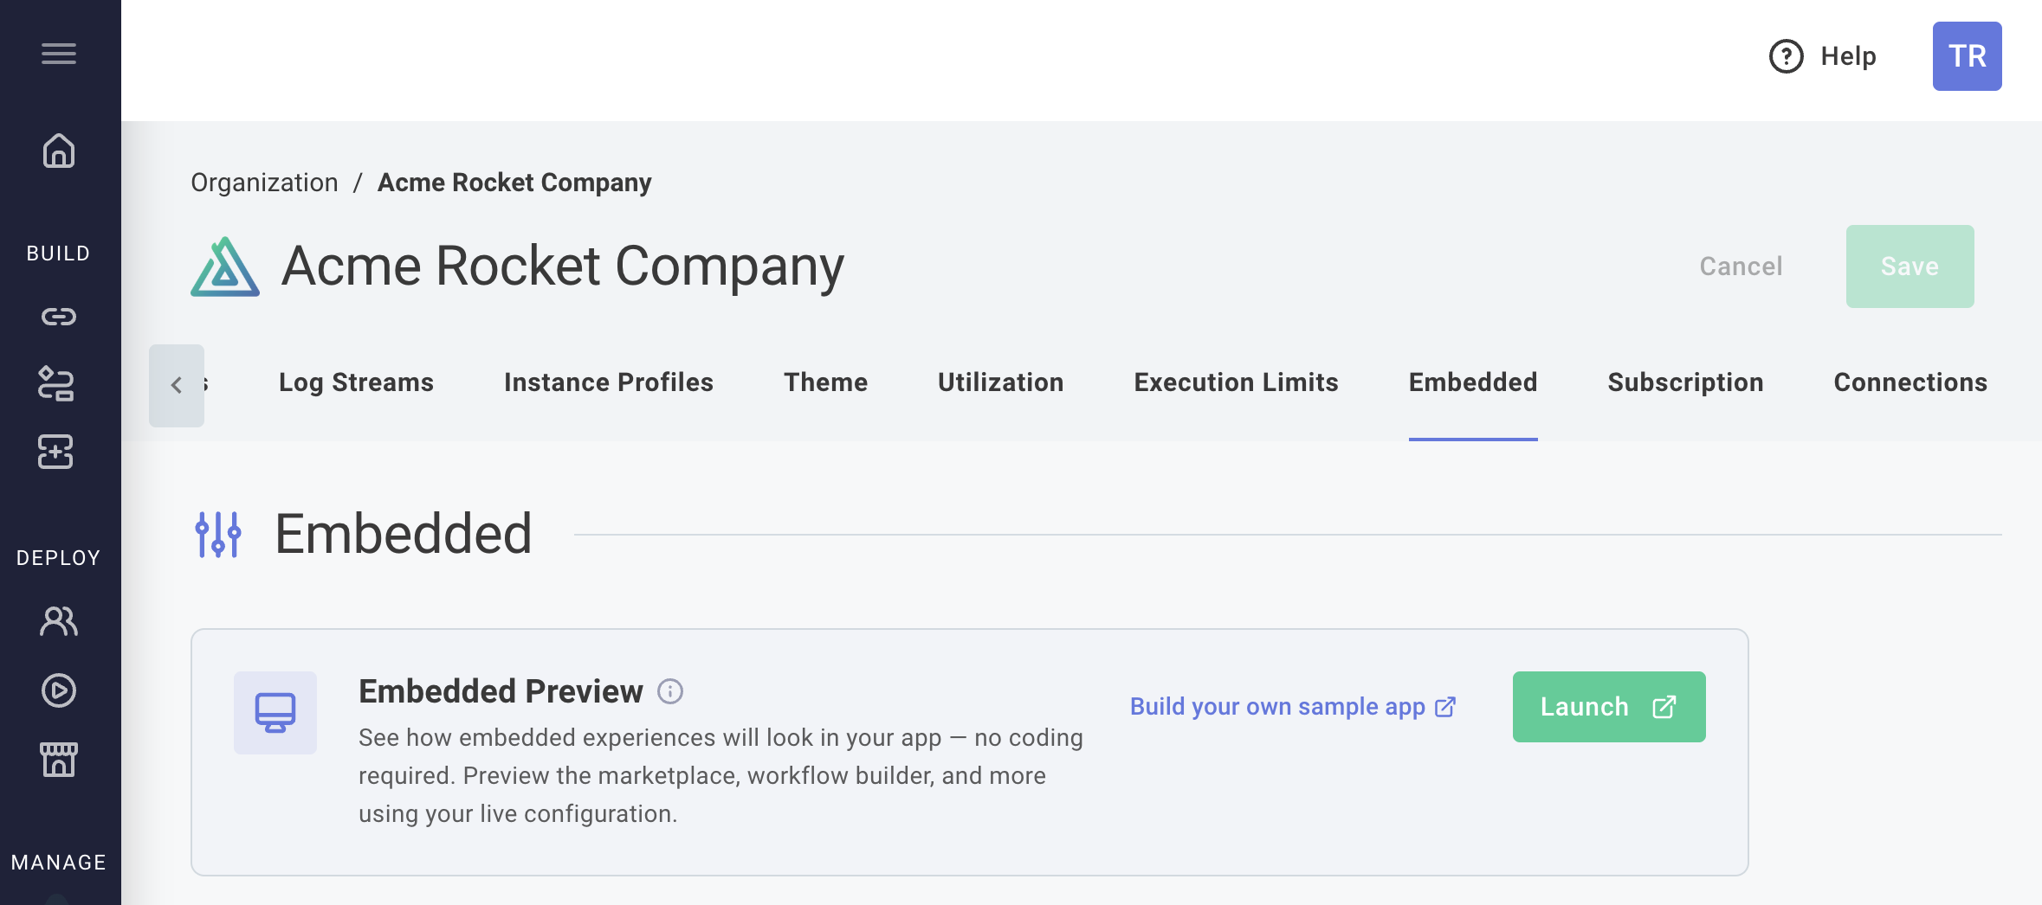Open the workflow icon under Build
This screenshot has width=2042, height=905.
[56, 384]
